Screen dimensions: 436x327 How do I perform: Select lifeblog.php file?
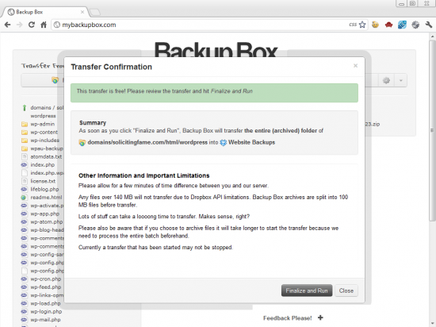point(44,189)
